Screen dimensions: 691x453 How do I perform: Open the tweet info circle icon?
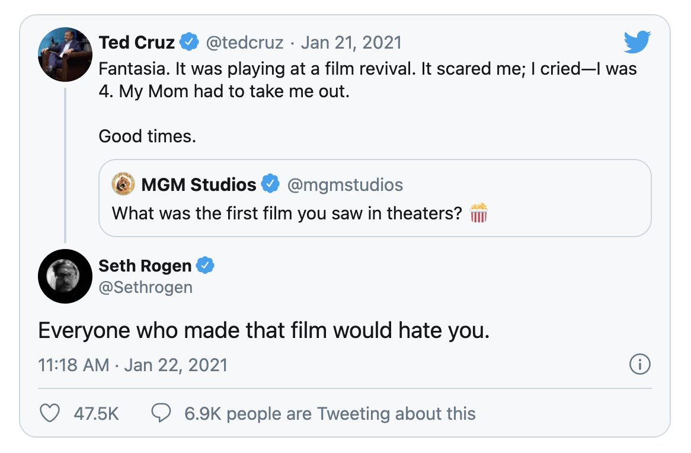click(x=639, y=365)
